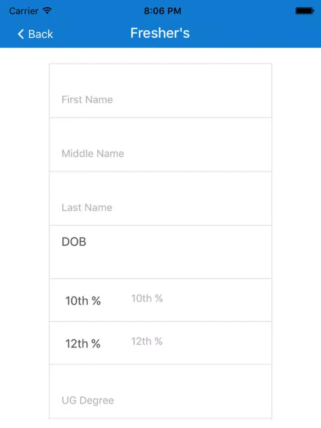Tap the Back chevron arrow icon
321x428 pixels.
[21, 34]
